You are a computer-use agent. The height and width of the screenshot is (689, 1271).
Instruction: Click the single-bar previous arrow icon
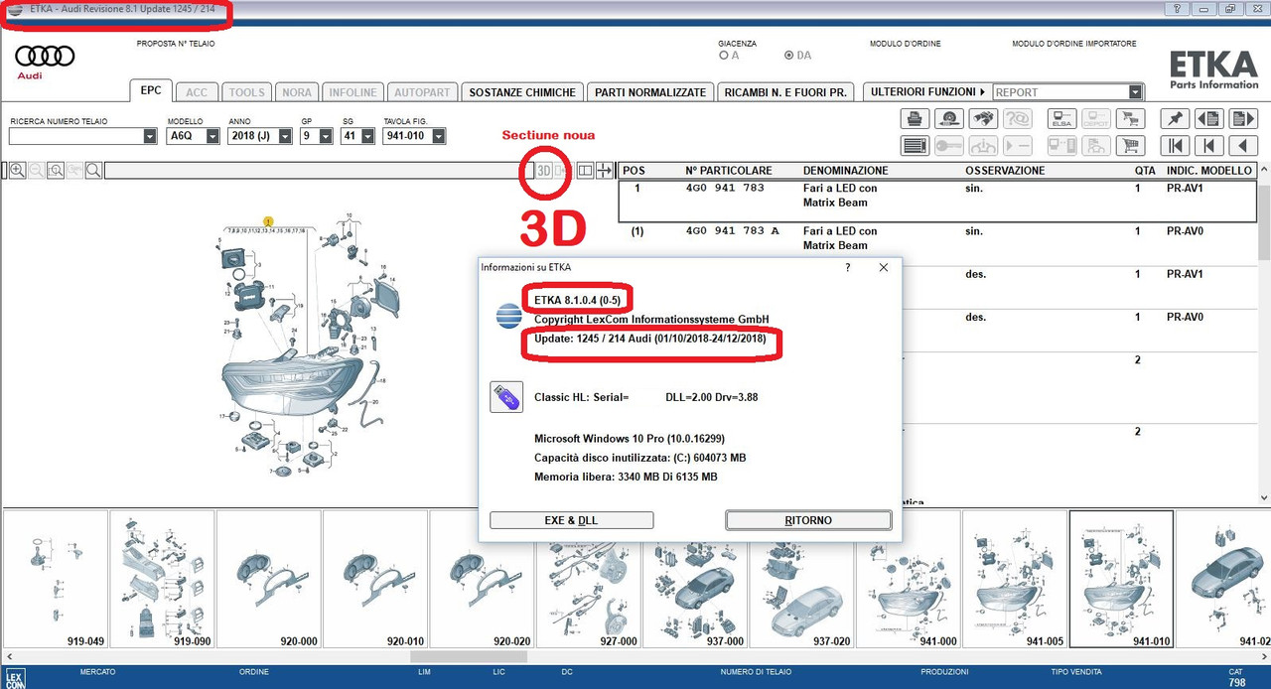point(1208,146)
